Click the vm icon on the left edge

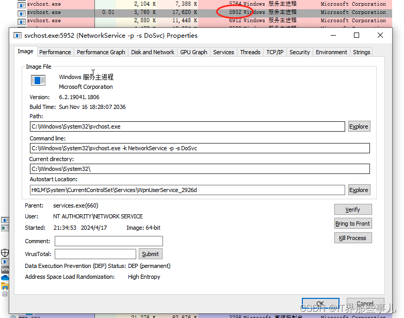[5, 269]
